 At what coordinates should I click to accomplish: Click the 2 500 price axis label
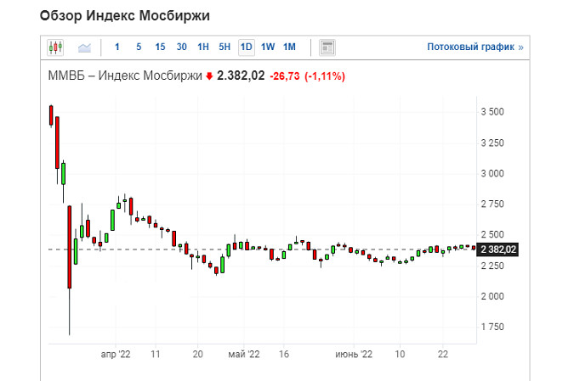pyautogui.click(x=492, y=234)
